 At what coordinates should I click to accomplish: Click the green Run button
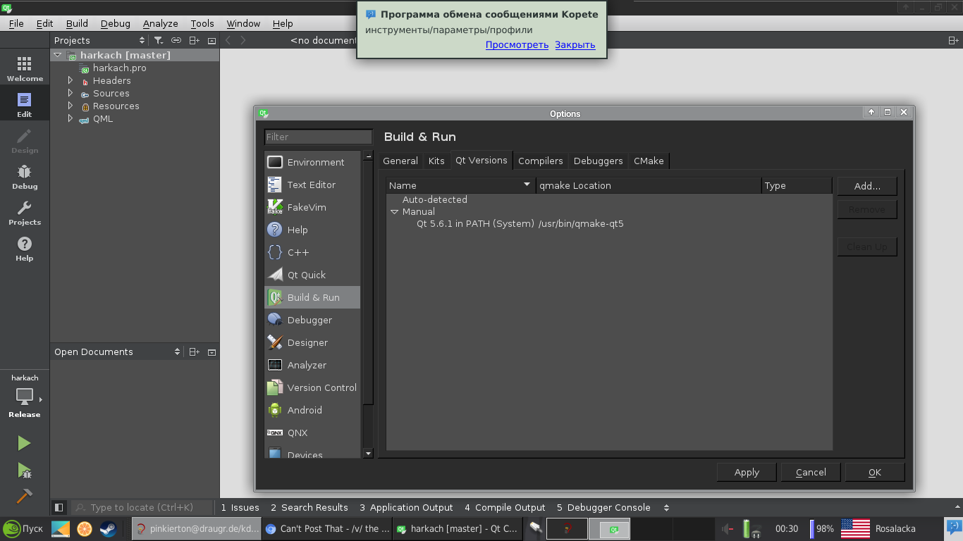point(24,443)
